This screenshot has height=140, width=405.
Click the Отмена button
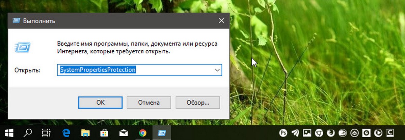[149, 102]
